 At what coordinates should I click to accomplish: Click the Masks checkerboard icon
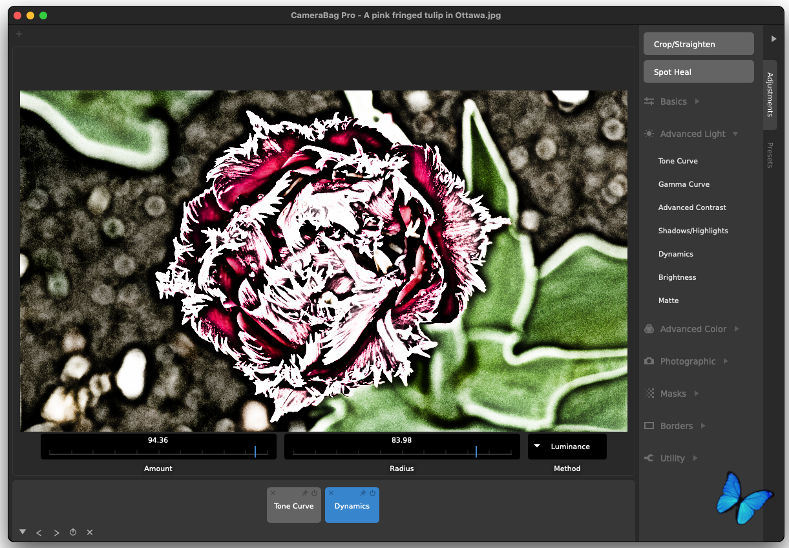point(649,394)
